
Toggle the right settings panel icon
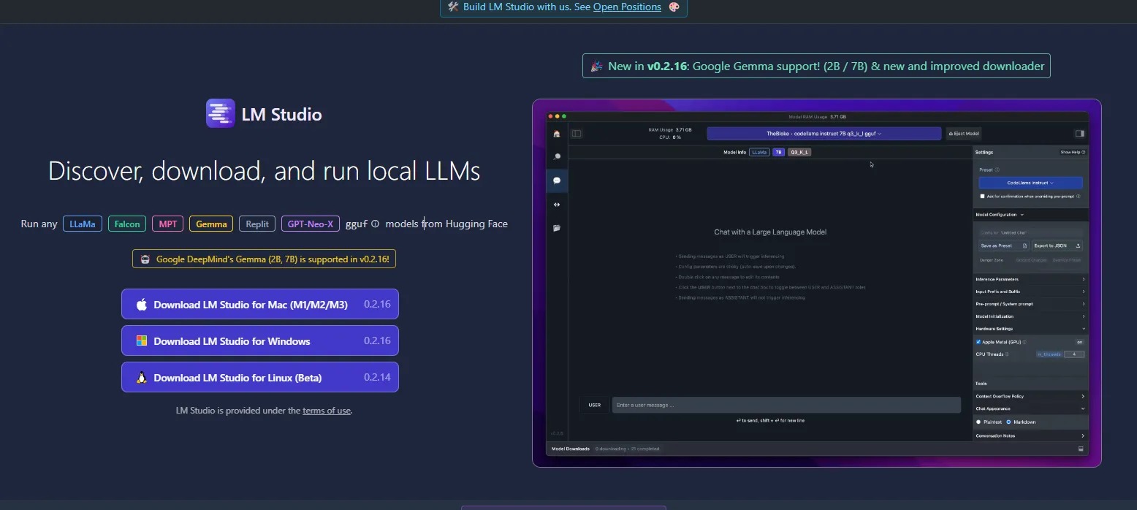coord(1080,134)
